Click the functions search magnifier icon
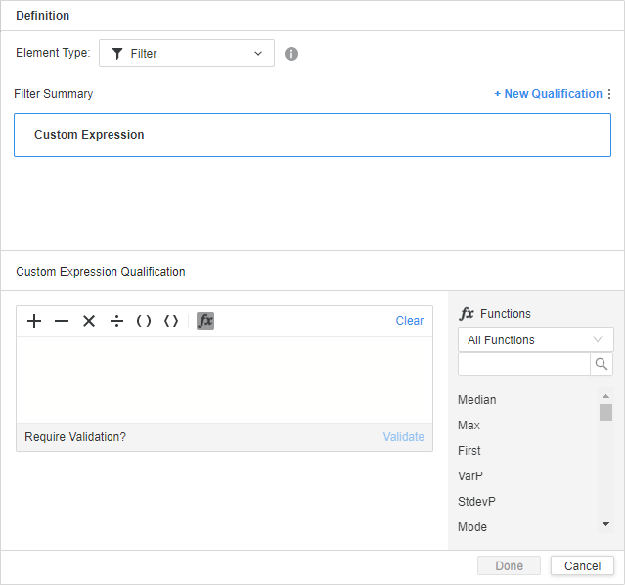The height and width of the screenshot is (585, 625). [x=602, y=364]
